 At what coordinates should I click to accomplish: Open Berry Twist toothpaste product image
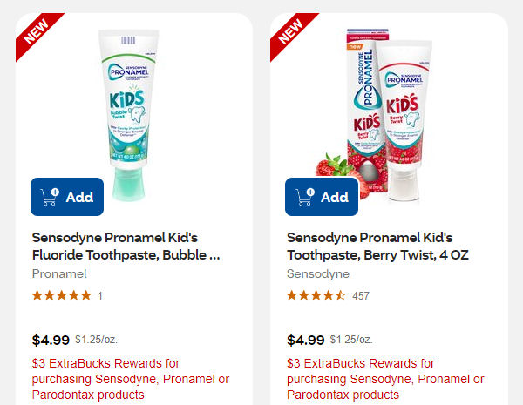(x=384, y=105)
